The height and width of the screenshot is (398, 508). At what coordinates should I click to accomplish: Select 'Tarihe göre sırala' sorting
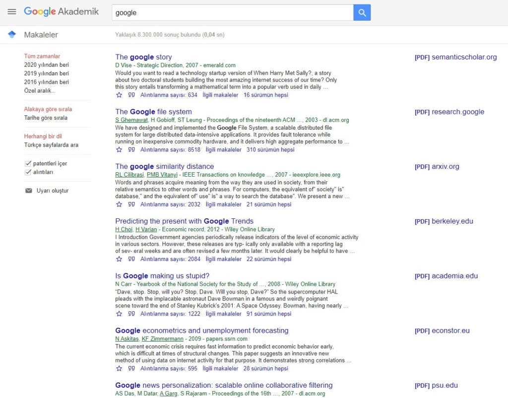point(46,118)
